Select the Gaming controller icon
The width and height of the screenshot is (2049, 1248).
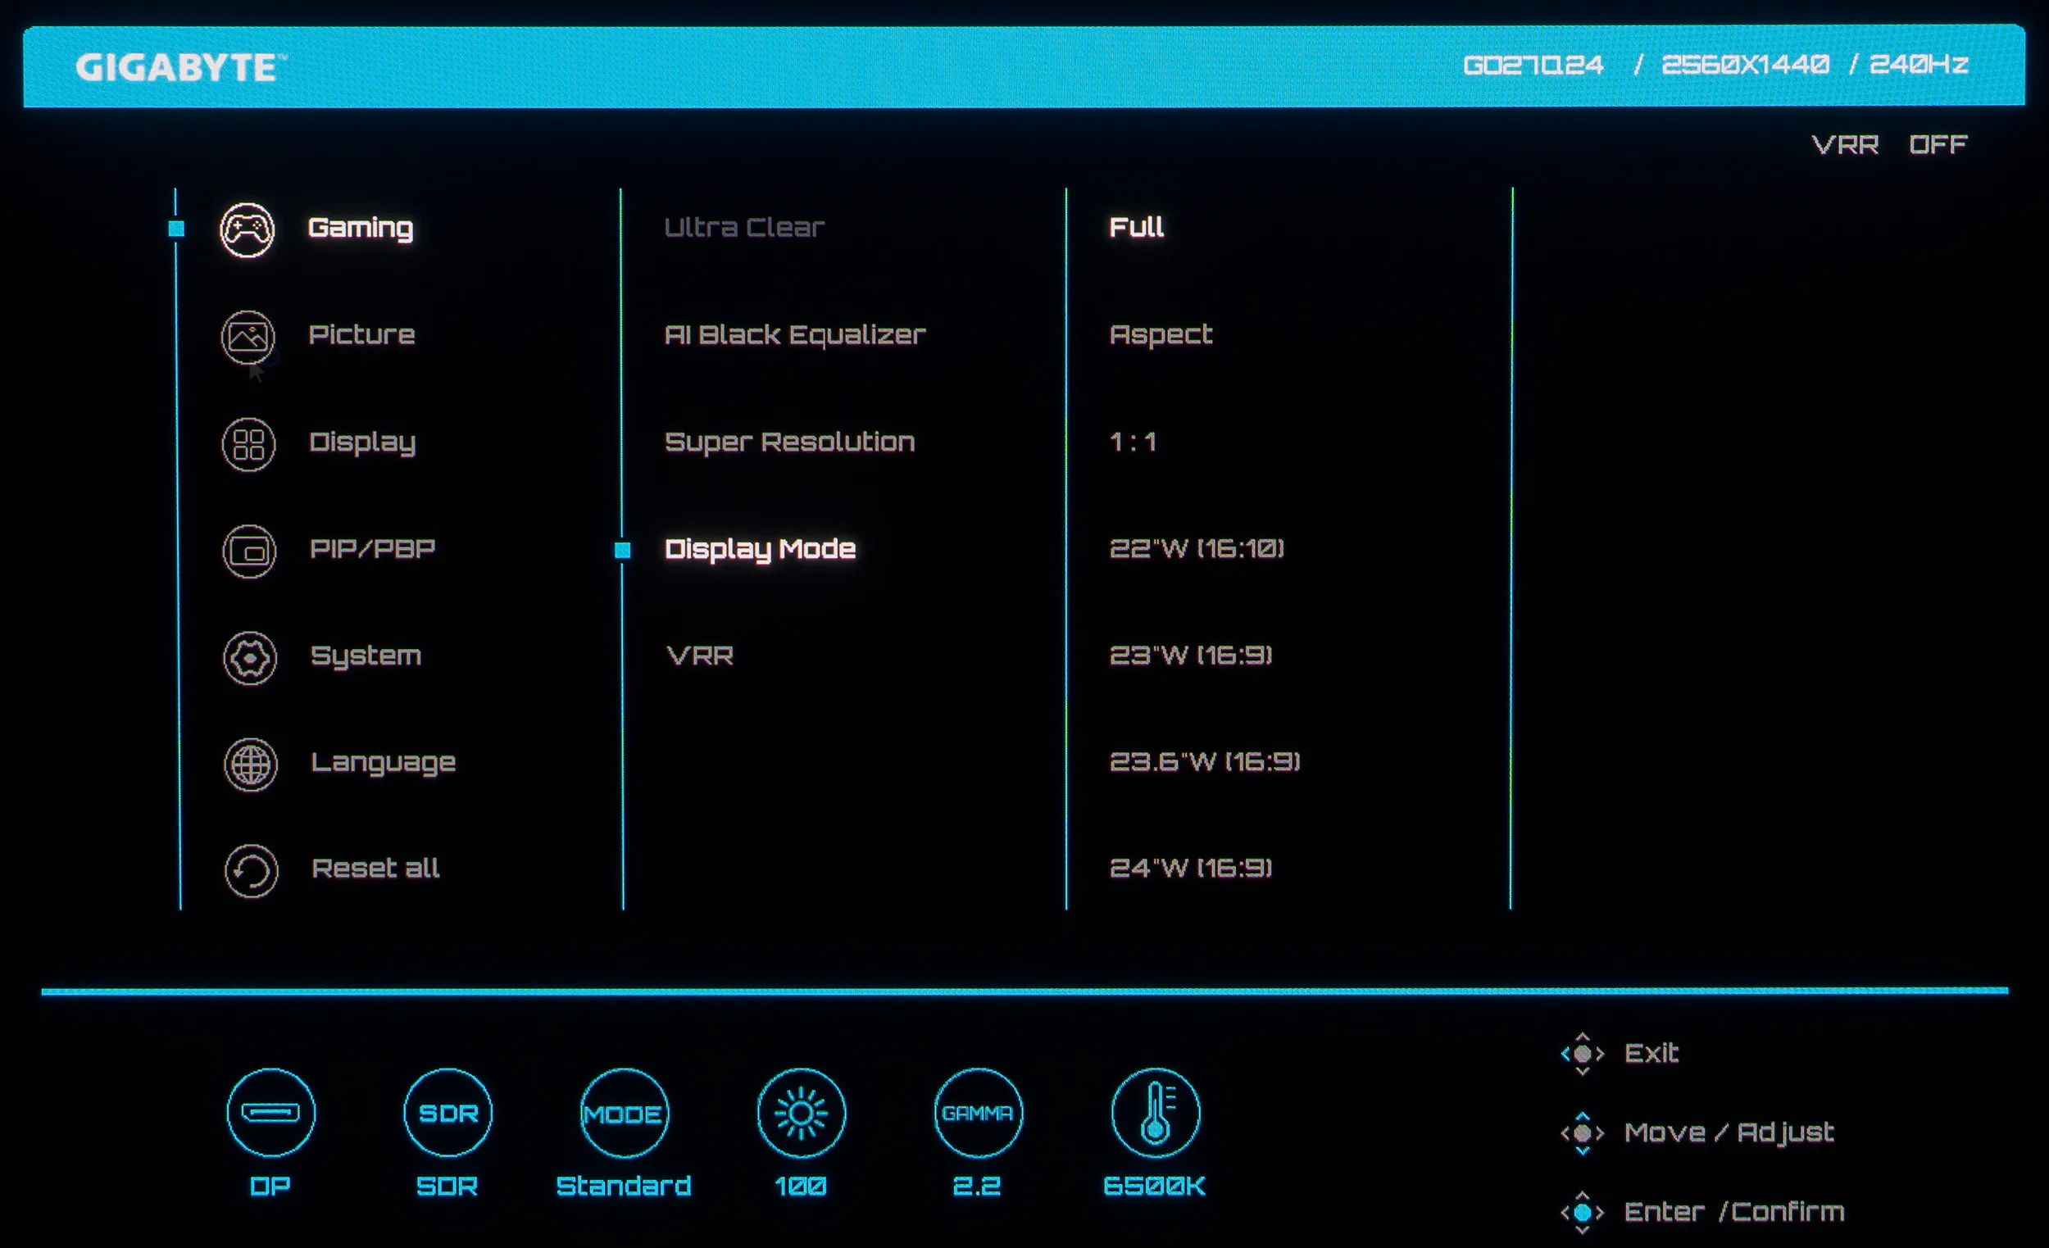247,229
